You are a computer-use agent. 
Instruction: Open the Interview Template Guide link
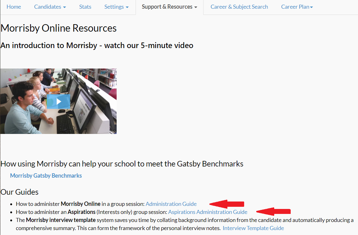click(253, 228)
